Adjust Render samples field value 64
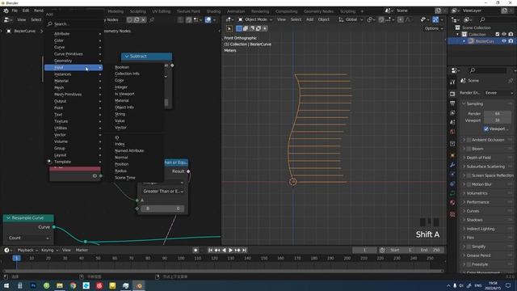 tap(498, 113)
